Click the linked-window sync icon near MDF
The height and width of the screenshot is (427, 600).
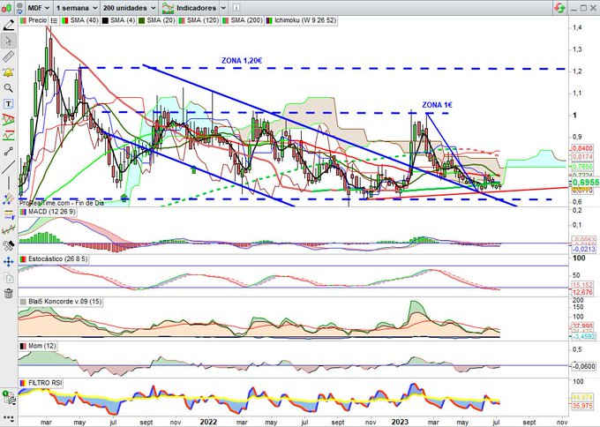pyautogui.click(x=19, y=8)
